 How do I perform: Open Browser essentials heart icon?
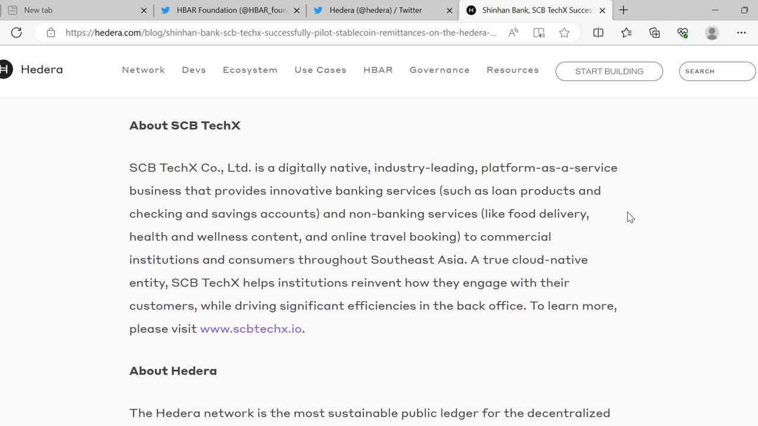(x=683, y=33)
